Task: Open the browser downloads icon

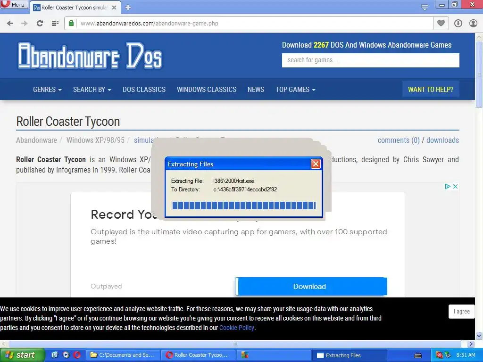Action: 458,24
